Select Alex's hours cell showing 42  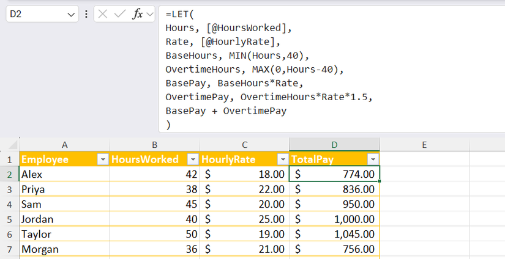[154, 174]
